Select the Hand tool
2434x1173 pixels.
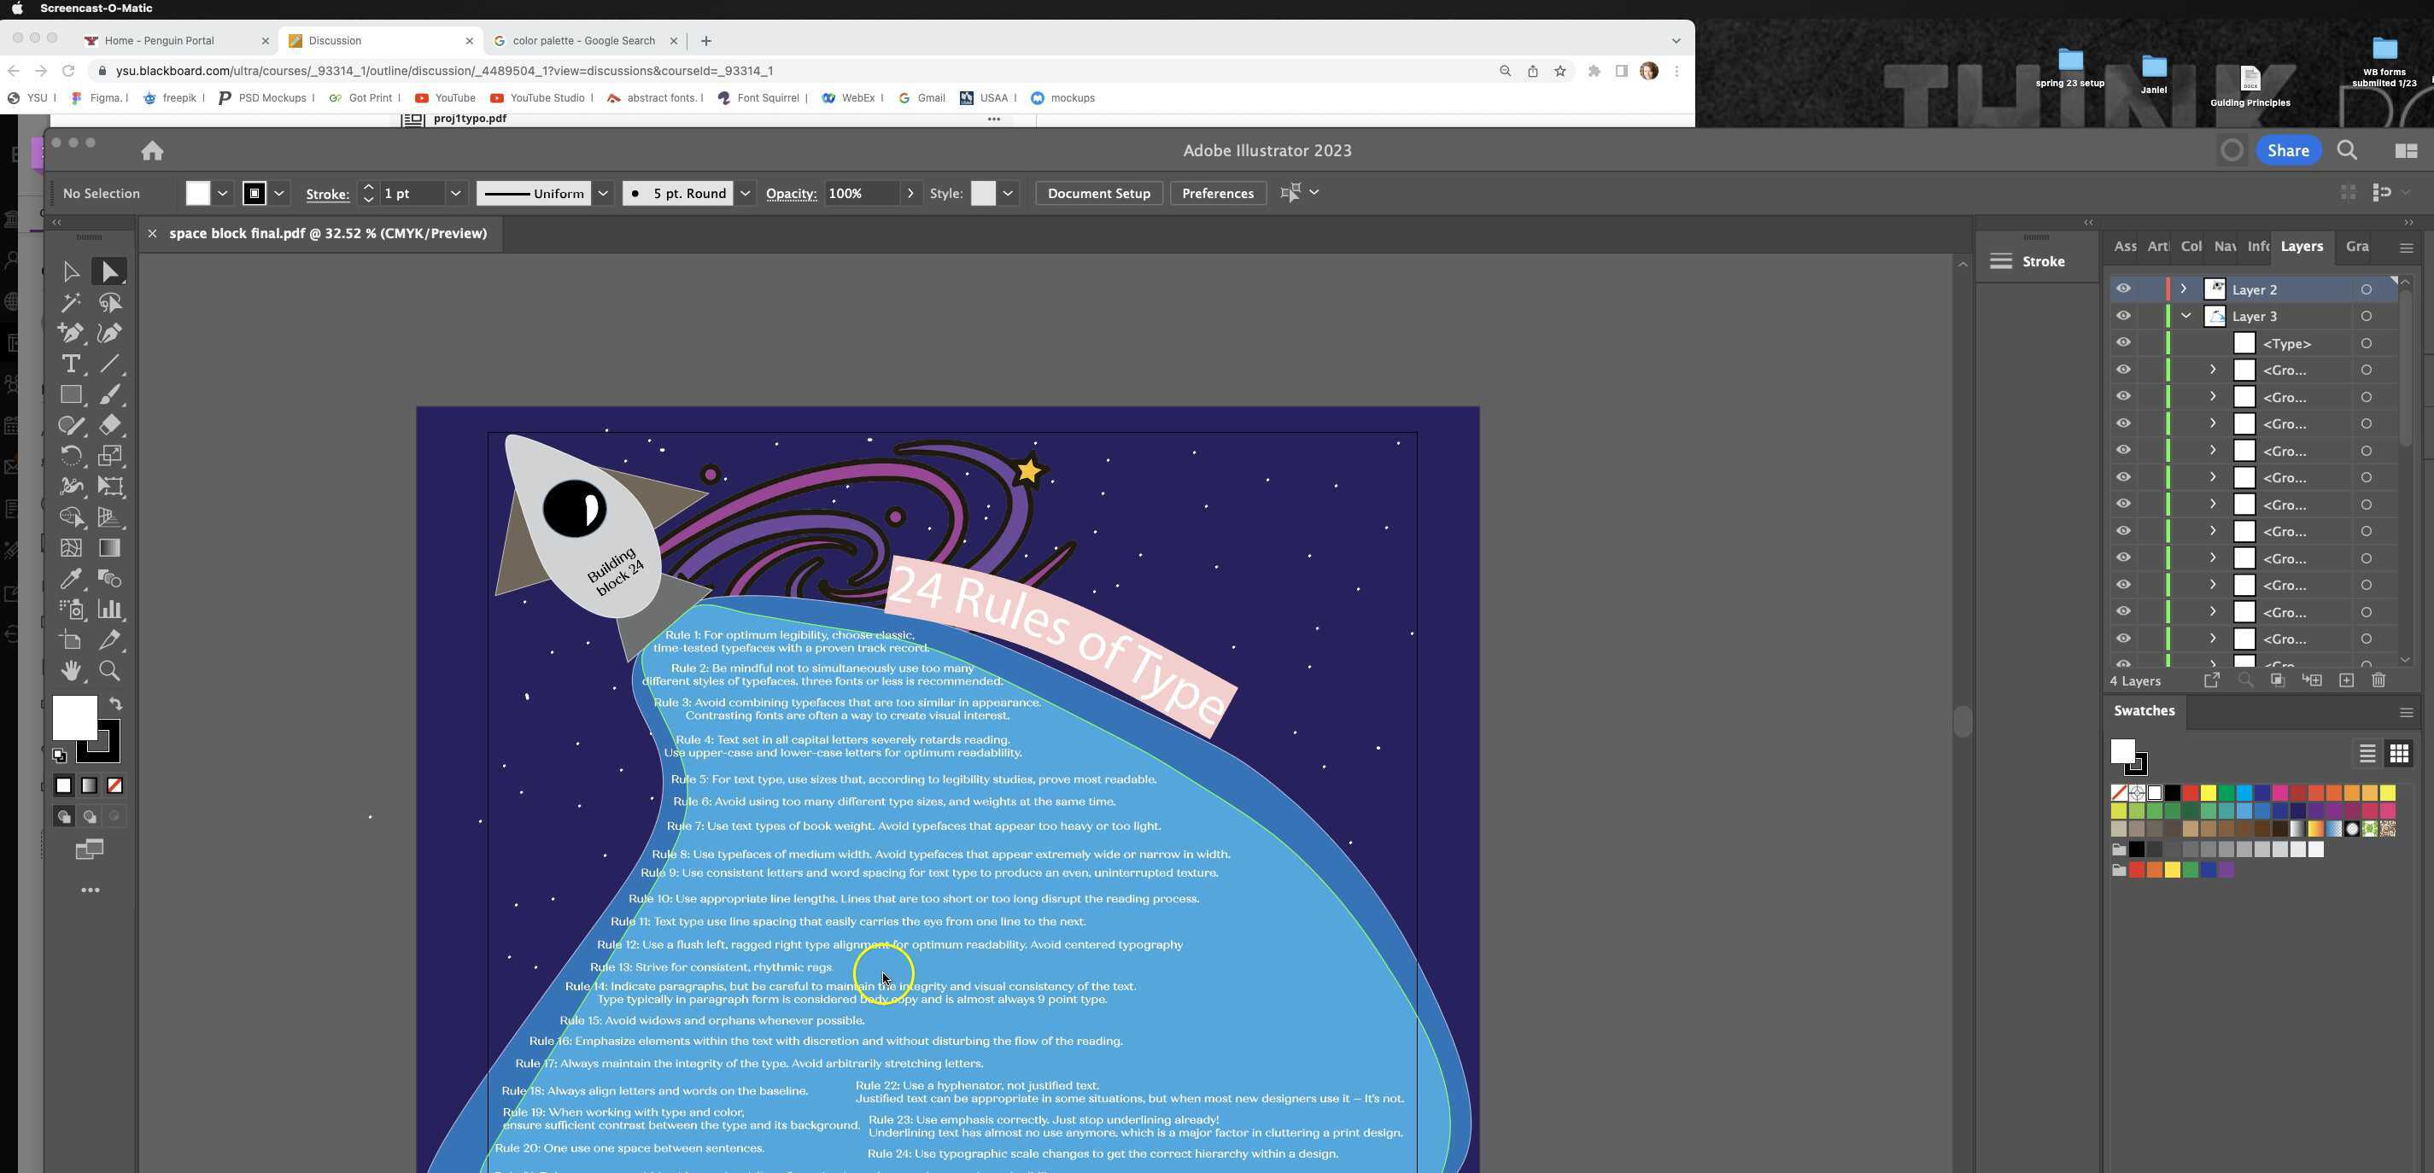(71, 670)
